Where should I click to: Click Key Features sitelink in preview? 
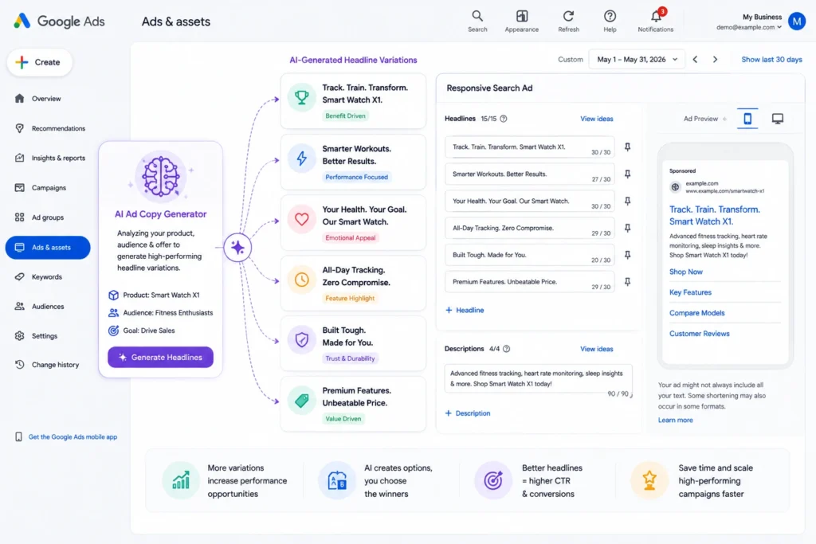pos(690,292)
